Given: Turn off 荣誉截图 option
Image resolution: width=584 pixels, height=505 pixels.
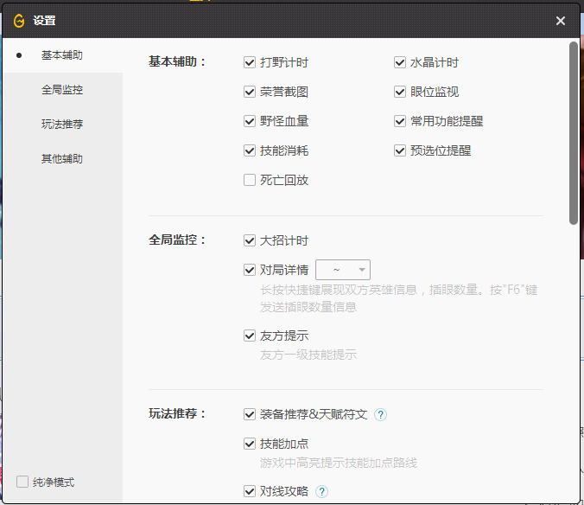Looking at the screenshot, I should pyautogui.click(x=250, y=92).
